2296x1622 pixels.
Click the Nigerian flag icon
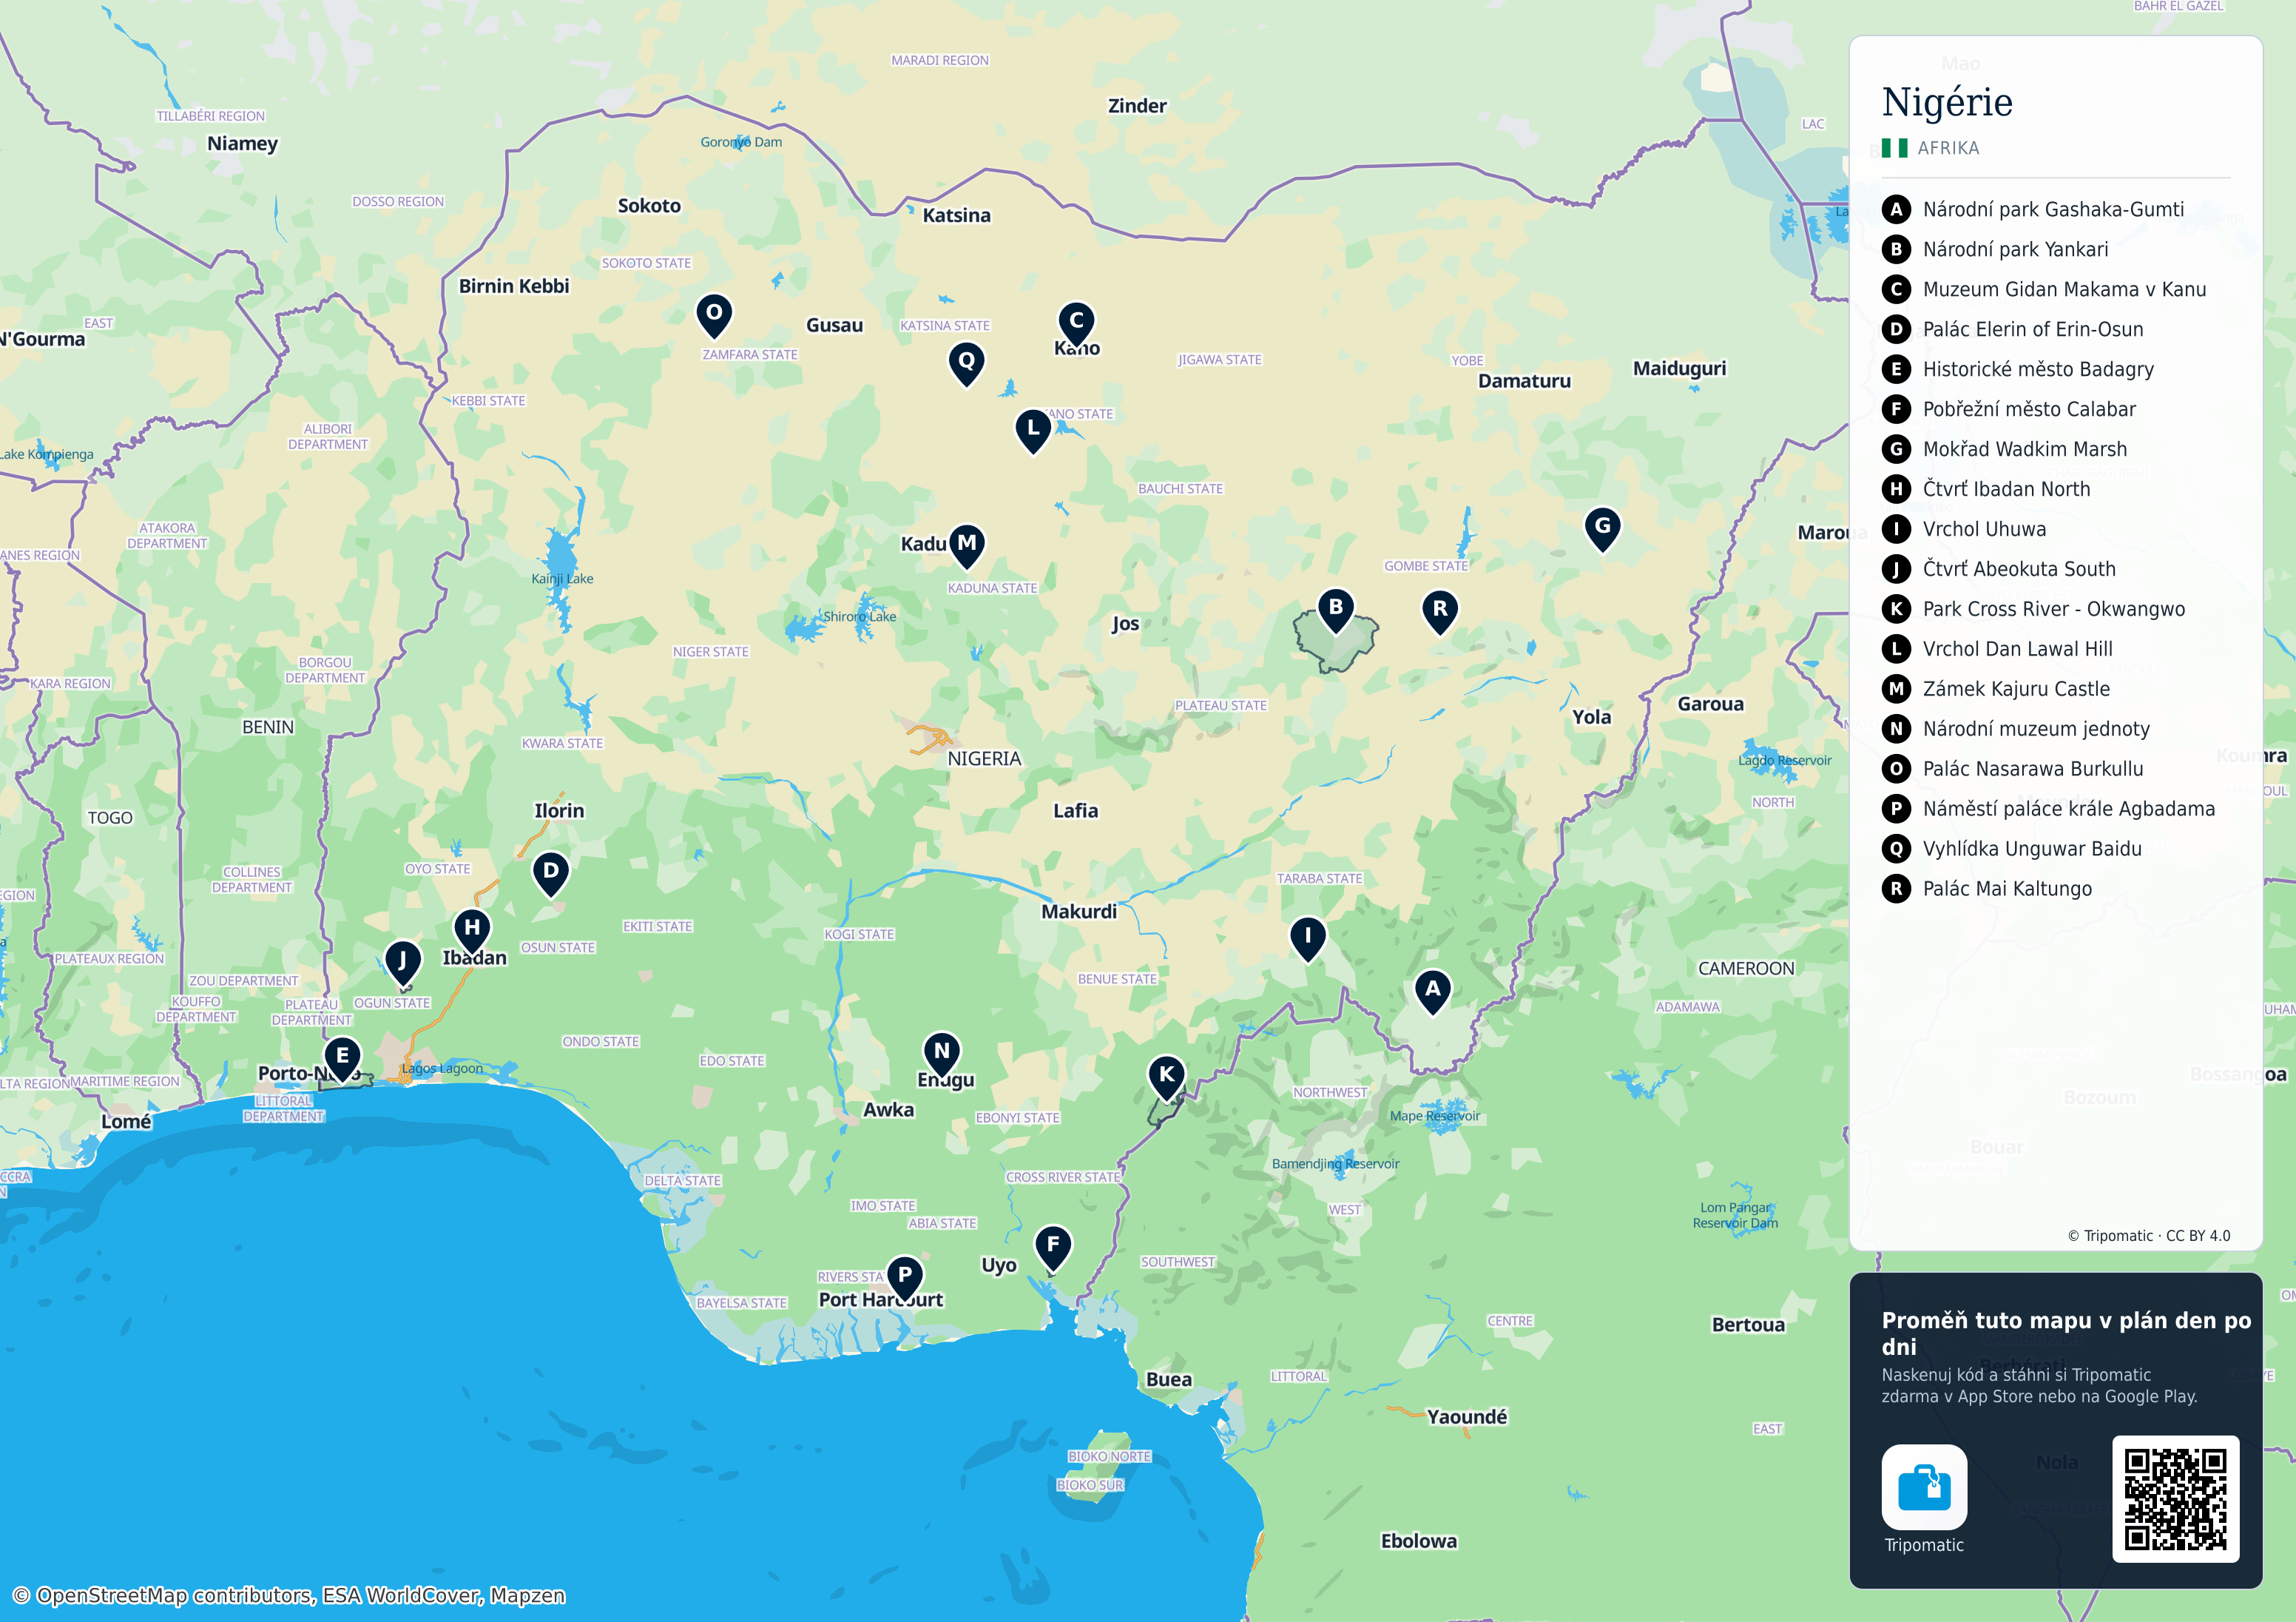pos(1894,148)
